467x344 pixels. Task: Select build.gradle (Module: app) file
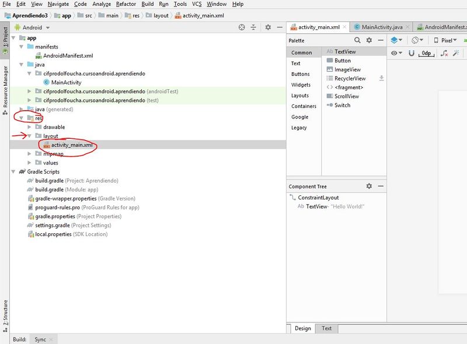click(x=67, y=189)
